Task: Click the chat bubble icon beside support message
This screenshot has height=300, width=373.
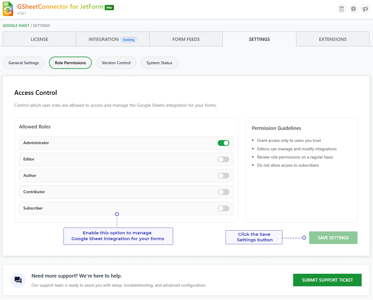Action: point(18,280)
